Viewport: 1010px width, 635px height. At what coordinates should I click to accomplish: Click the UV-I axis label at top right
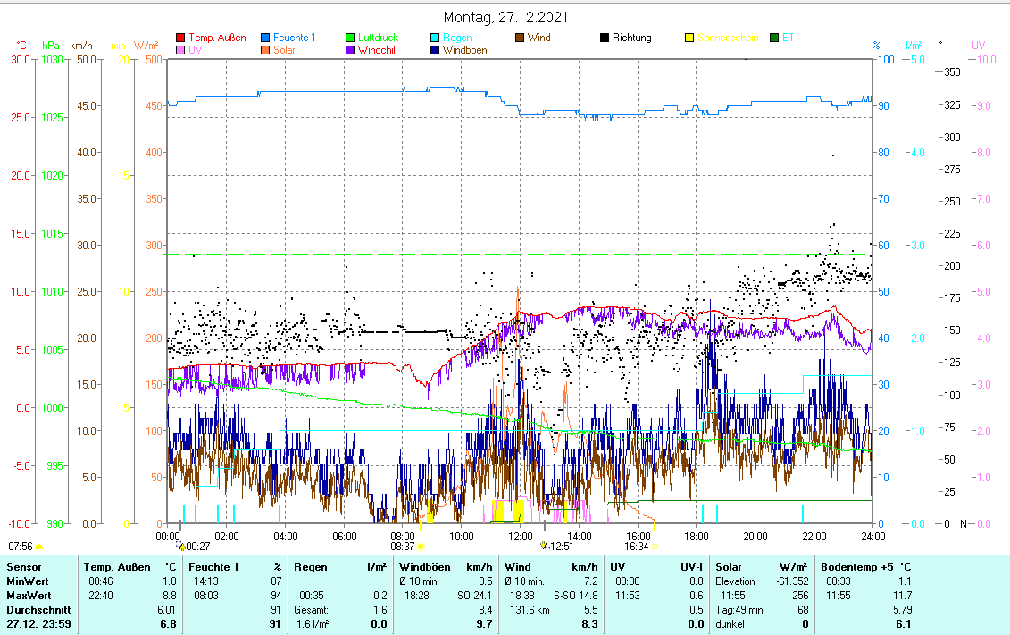(x=980, y=45)
